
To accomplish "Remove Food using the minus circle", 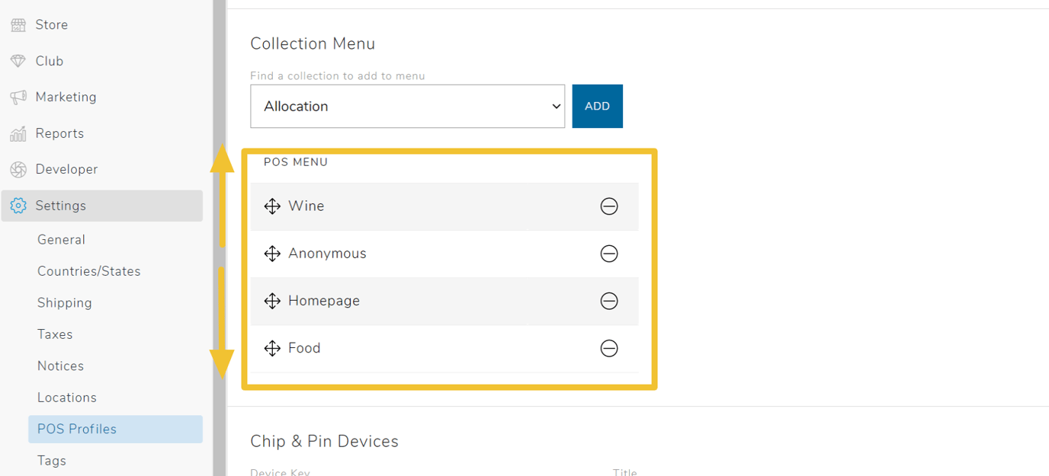I will tap(609, 348).
